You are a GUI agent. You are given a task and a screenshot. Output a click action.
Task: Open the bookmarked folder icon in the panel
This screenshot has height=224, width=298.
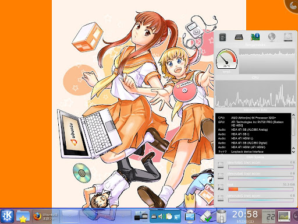(23, 216)
